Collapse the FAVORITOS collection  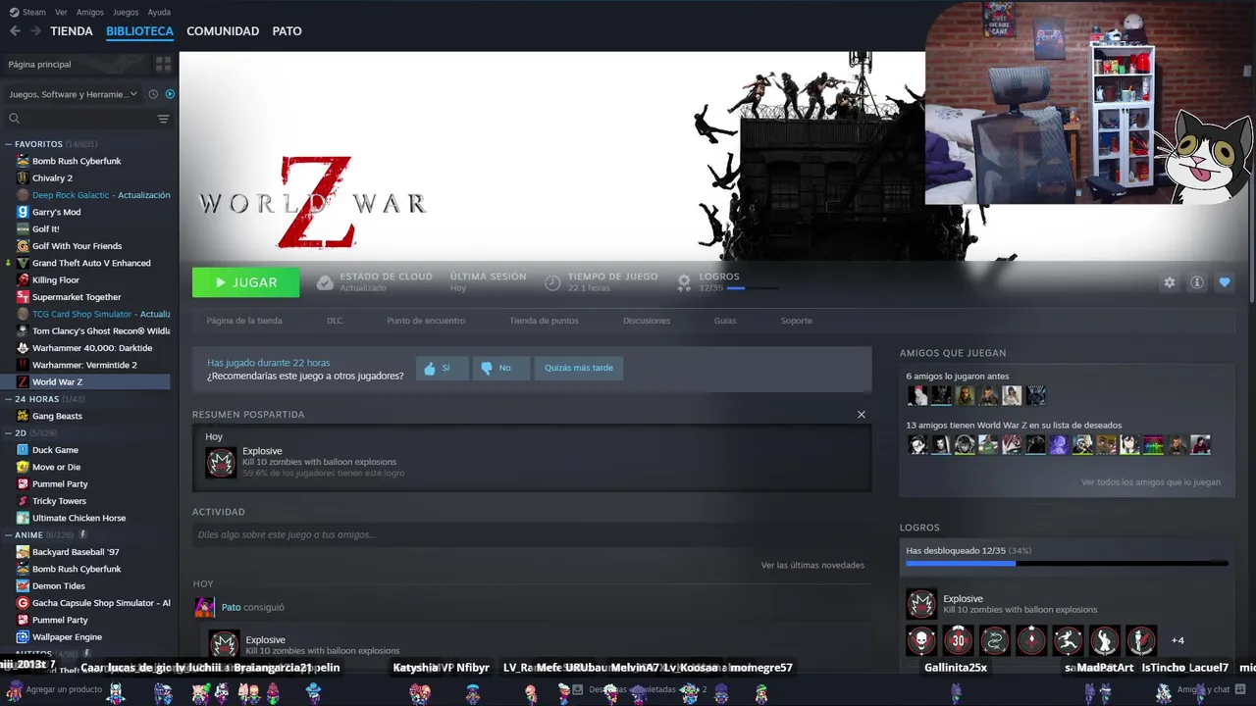point(9,144)
